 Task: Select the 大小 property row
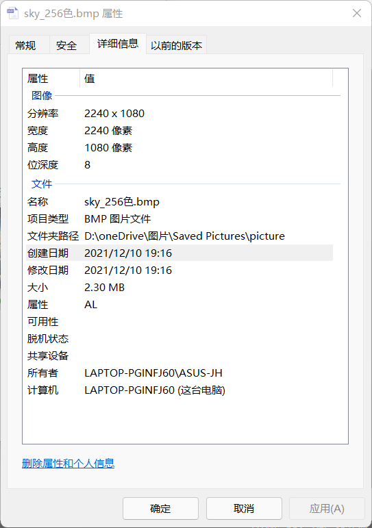pyautogui.click(x=179, y=288)
